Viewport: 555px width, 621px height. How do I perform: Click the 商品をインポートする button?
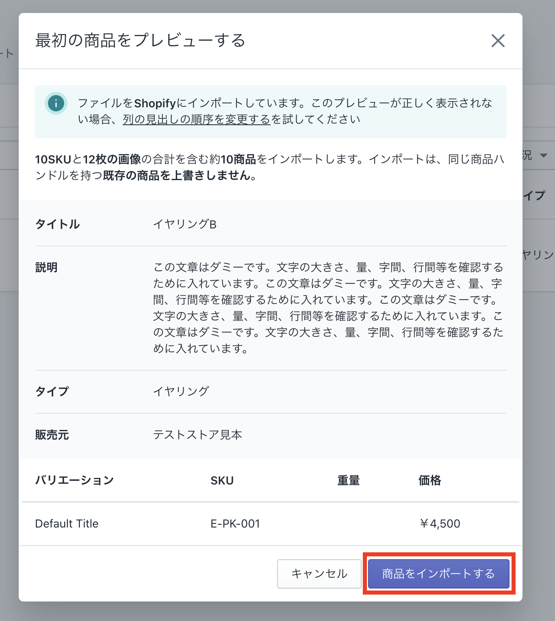(438, 573)
